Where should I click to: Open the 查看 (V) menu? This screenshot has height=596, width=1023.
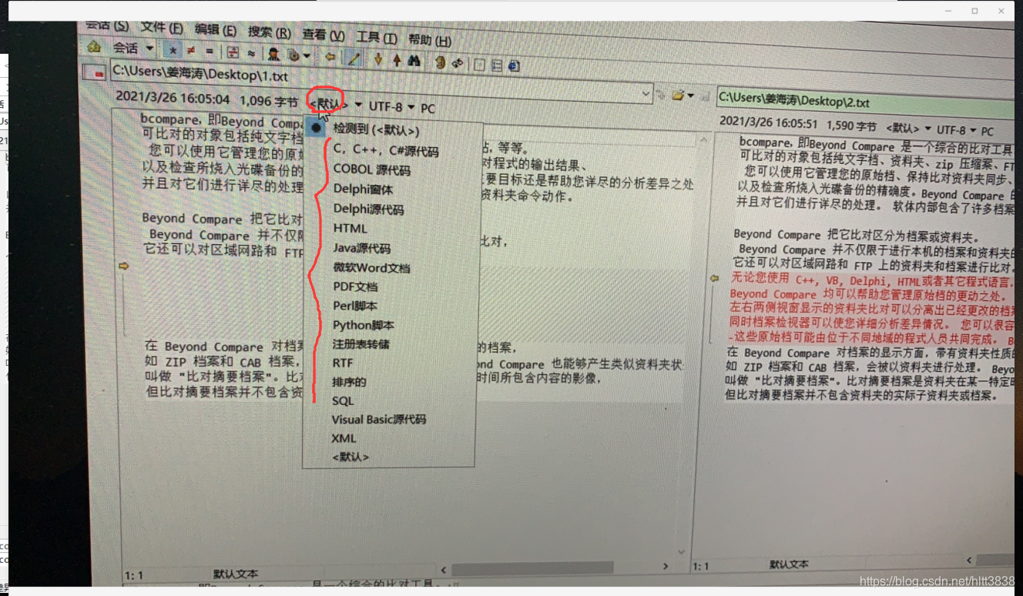tap(323, 35)
